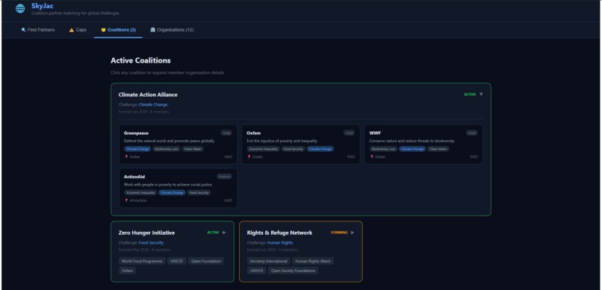Click the NGO label in WWF card
Image resolution: width=602 pixels, height=290 pixels.
click(x=474, y=157)
